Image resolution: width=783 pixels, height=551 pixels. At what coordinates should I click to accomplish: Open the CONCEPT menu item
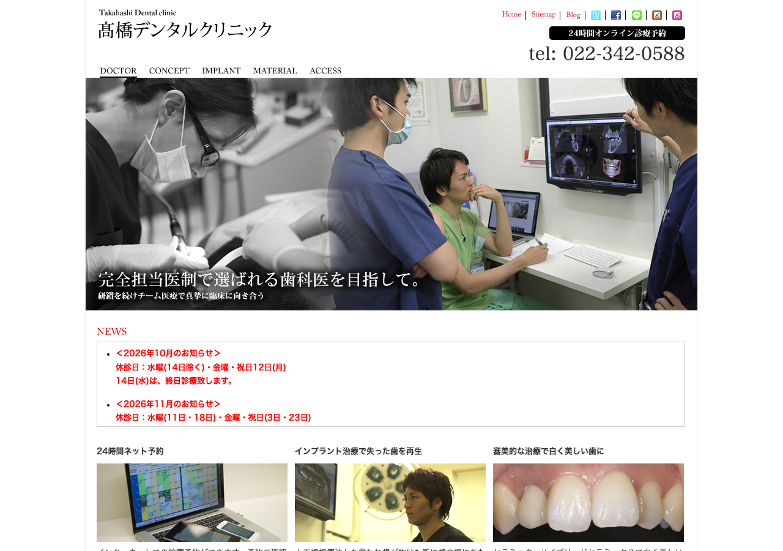click(169, 71)
